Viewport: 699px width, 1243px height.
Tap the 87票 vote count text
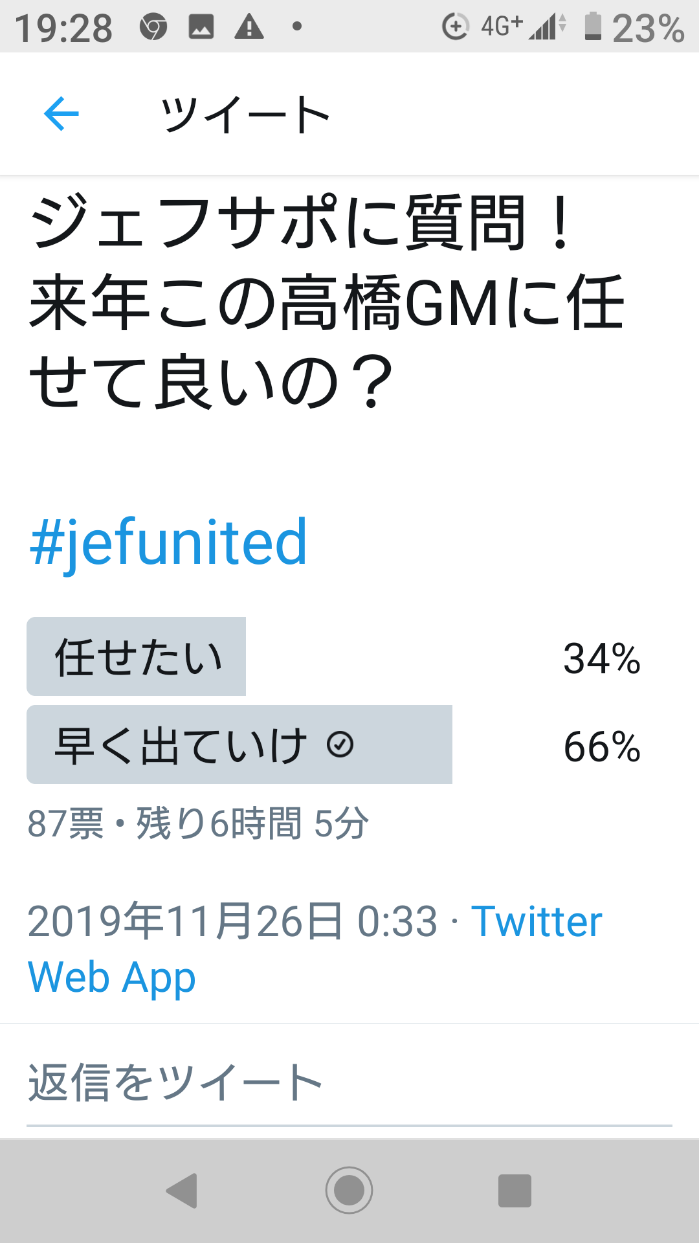65,823
